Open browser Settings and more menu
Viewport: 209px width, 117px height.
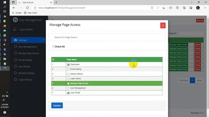[205, 8]
